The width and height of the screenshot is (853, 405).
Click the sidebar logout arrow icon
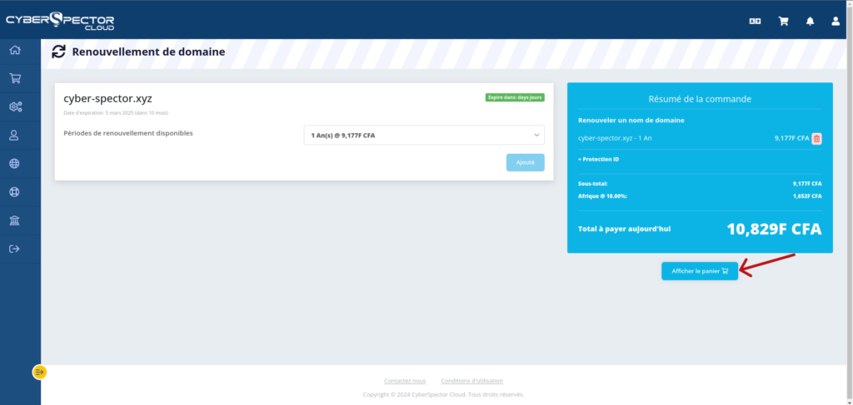click(15, 249)
